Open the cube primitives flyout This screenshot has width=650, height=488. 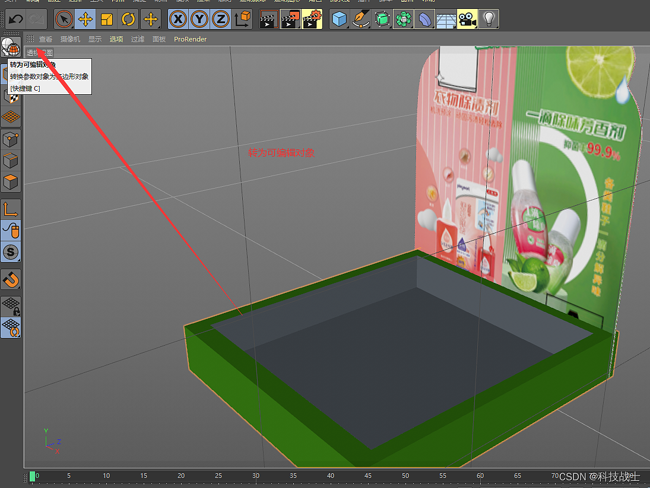pyautogui.click(x=340, y=19)
